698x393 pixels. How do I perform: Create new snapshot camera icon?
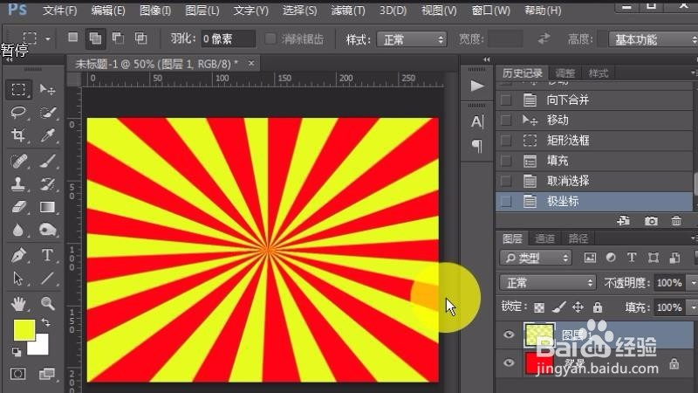[x=651, y=221]
